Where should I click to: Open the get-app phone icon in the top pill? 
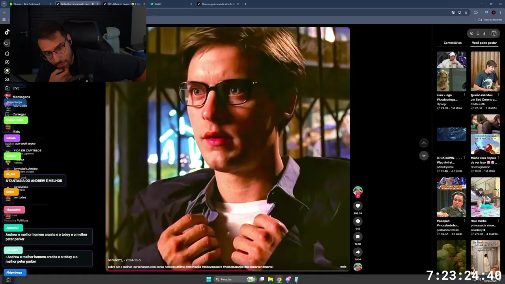(x=478, y=34)
